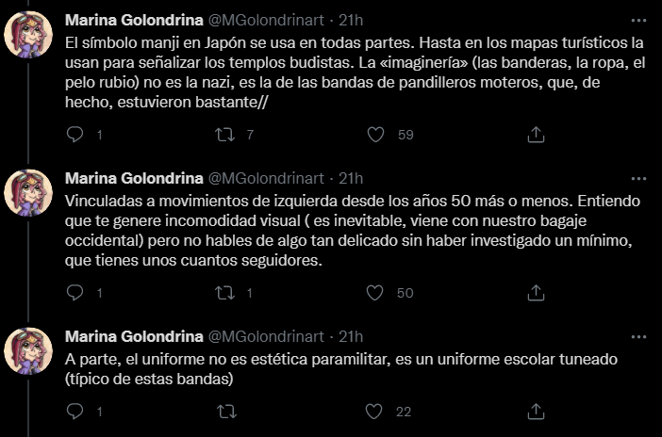The height and width of the screenshot is (437, 662).
Task: Click the avatar on the first tweet
Action: point(28,35)
